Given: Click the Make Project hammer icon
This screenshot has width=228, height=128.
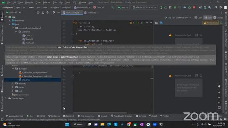Looking at the screenshot, I should click(x=113, y=7).
